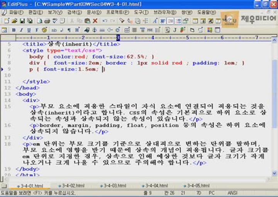Click the Save All icon
The height and width of the screenshot is (197, 278).
[30, 21]
